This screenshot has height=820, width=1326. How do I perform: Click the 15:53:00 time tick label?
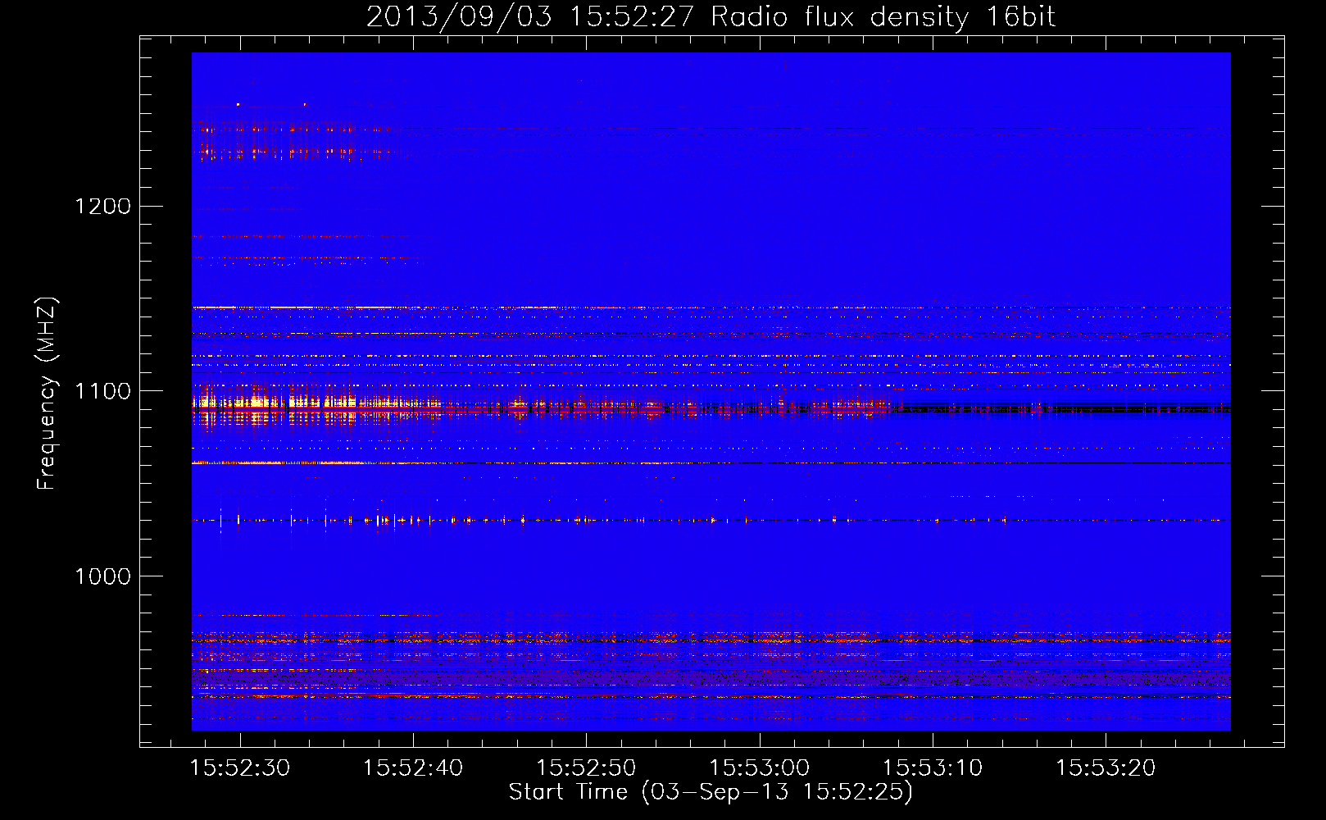[759, 768]
